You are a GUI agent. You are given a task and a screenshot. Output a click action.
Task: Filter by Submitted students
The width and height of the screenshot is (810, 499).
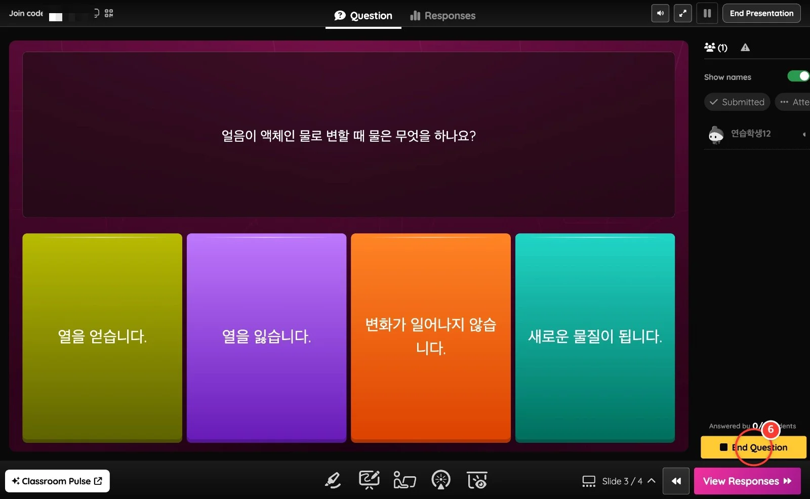[737, 102]
